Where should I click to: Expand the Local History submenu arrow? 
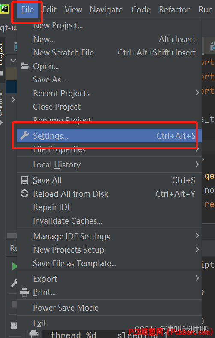point(197,164)
